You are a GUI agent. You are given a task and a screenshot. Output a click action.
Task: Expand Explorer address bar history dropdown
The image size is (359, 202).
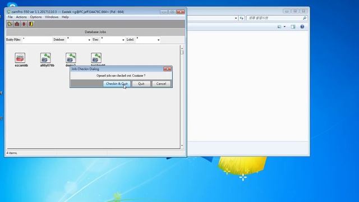coord(236,18)
